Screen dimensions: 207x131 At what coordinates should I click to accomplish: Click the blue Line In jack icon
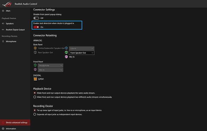[x=67, y=48]
